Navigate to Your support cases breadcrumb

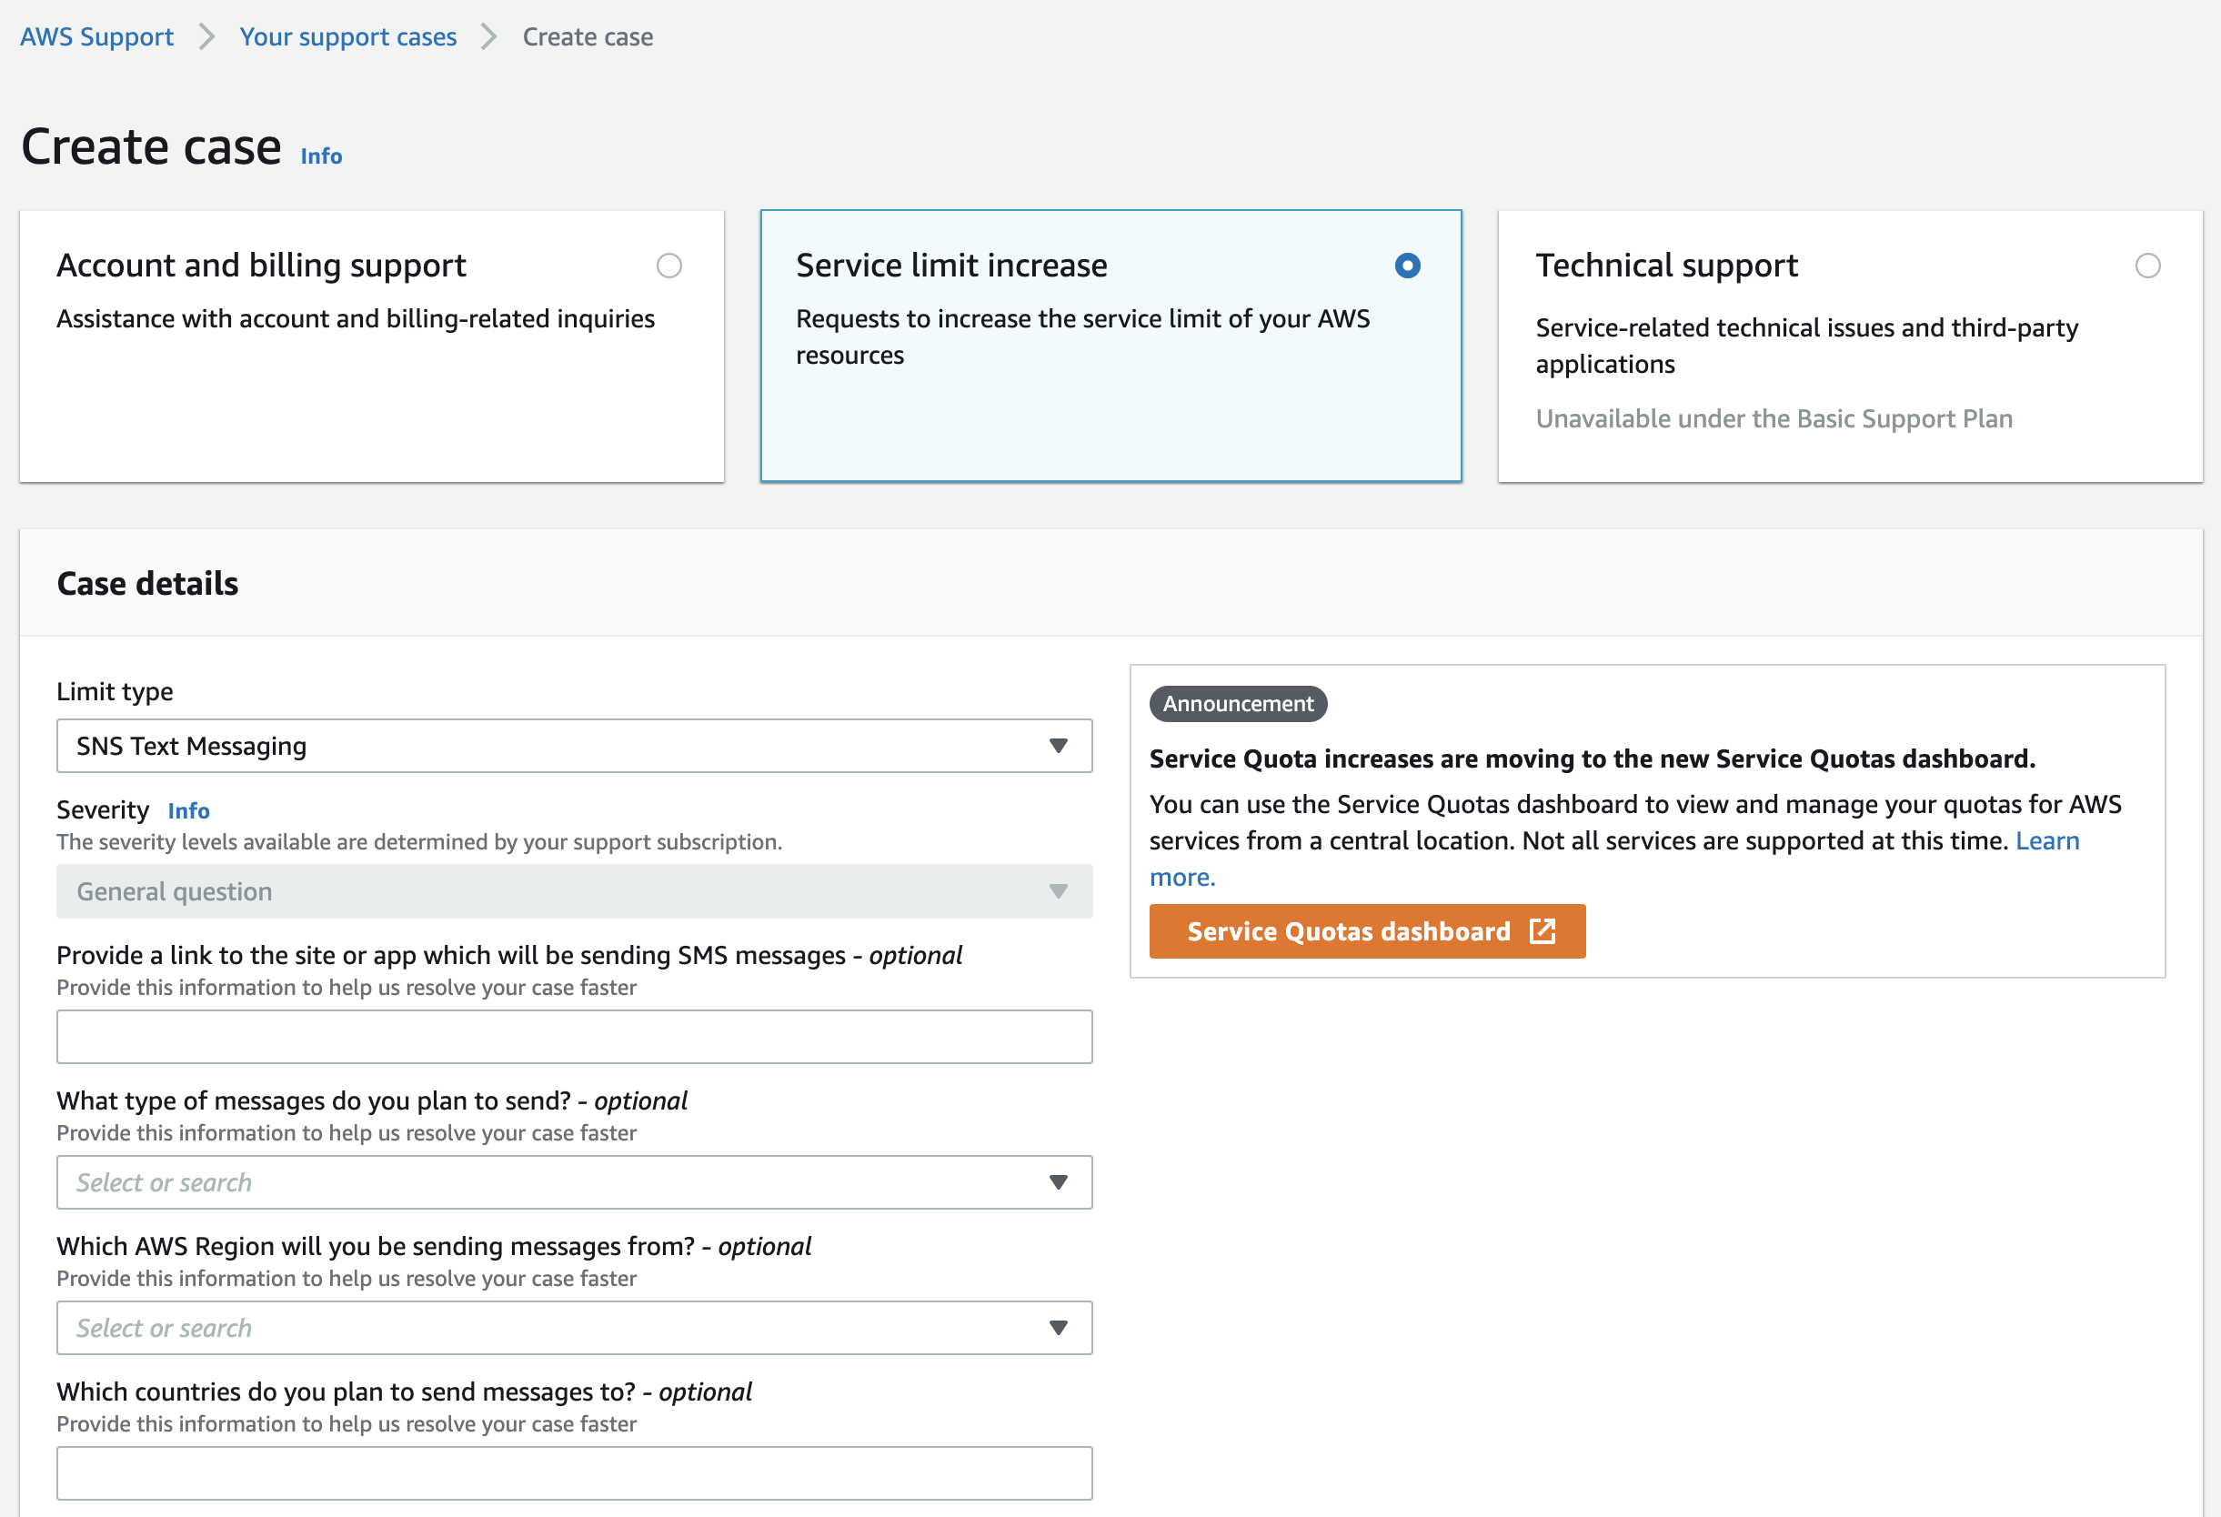(x=347, y=36)
